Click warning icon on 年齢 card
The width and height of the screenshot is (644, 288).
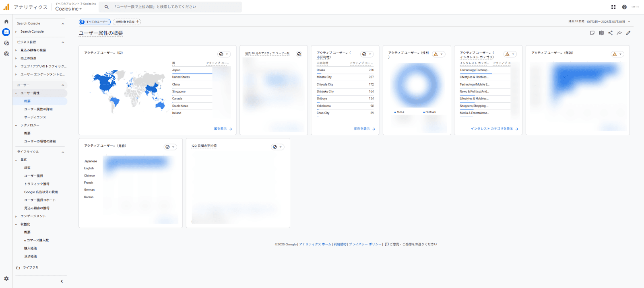pos(615,54)
